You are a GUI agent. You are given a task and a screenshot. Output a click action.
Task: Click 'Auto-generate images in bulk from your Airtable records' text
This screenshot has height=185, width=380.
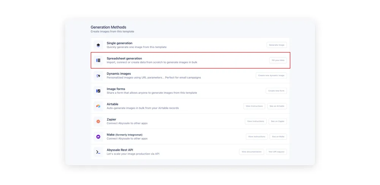tap(142, 108)
